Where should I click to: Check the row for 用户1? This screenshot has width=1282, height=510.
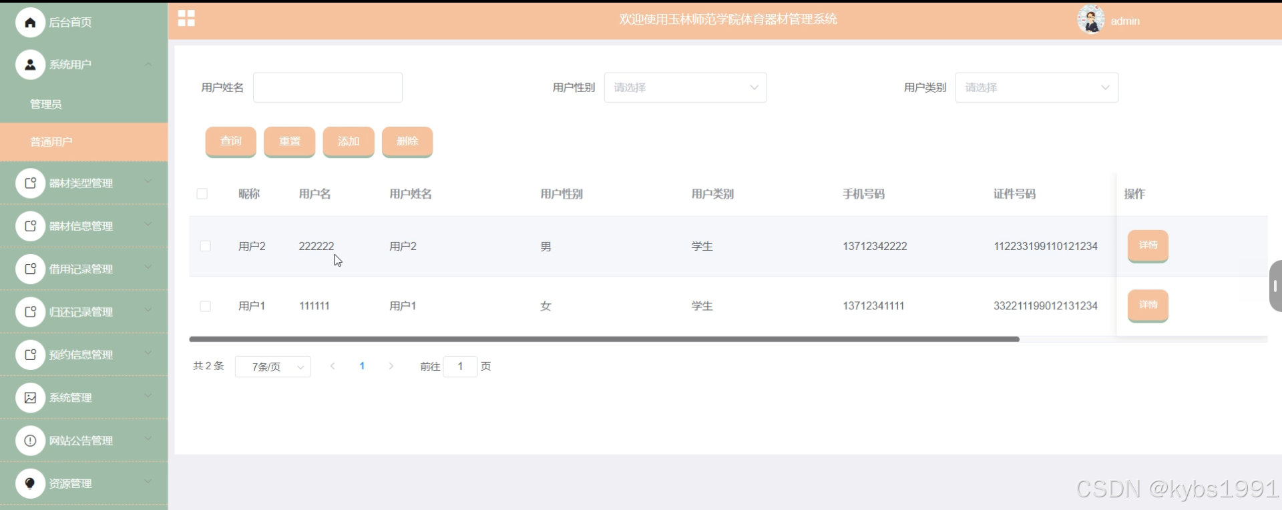coord(206,306)
